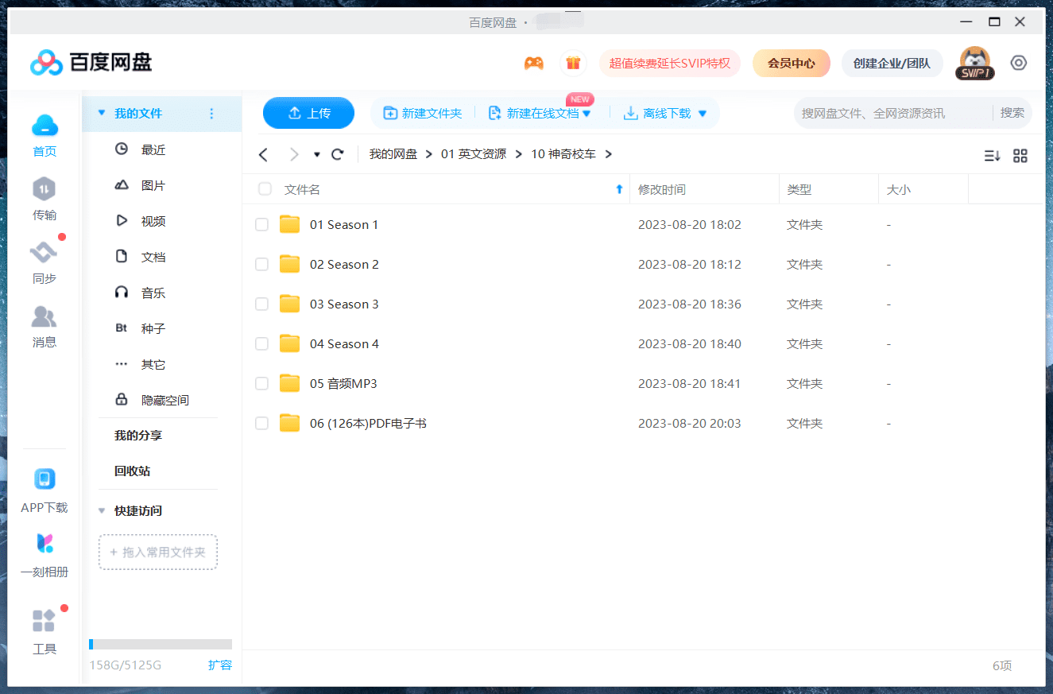
Task: Check the box for 05 音频MP3
Action: coord(261,384)
